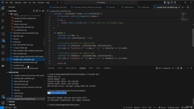Open constructors_and_destructors.cpp in explorer

coord(25,62)
